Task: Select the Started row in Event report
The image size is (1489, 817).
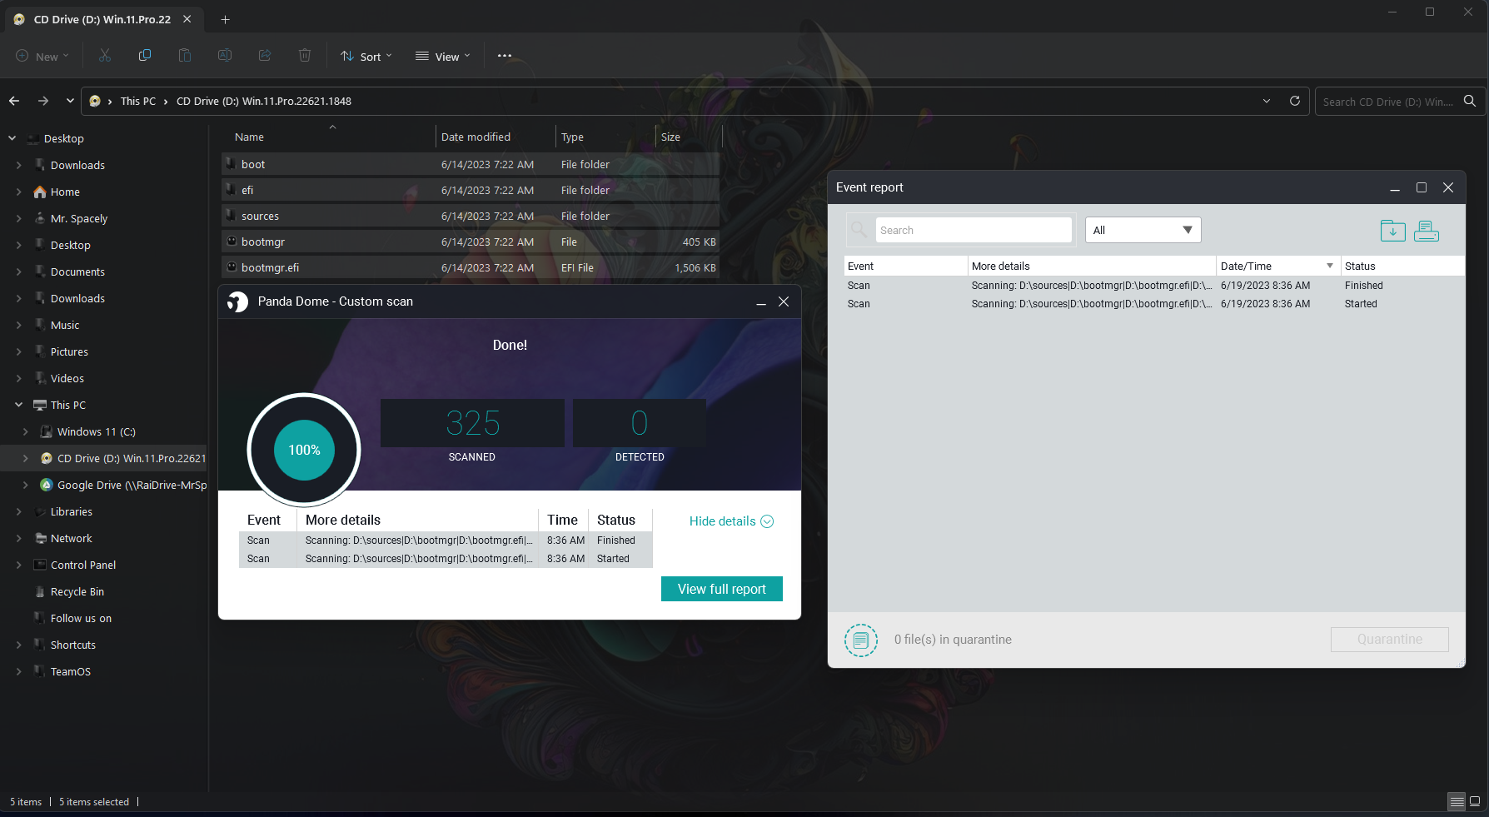Action: [1154, 304]
